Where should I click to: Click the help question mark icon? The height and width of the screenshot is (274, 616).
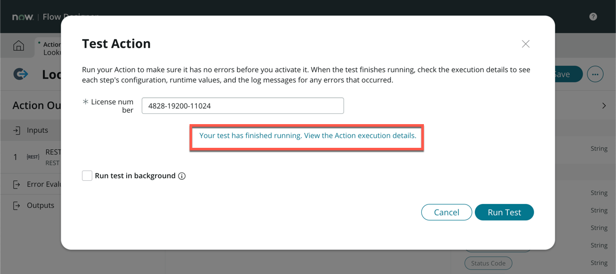click(593, 16)
